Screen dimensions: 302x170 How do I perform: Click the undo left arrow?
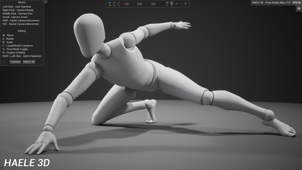coord(177,4)
